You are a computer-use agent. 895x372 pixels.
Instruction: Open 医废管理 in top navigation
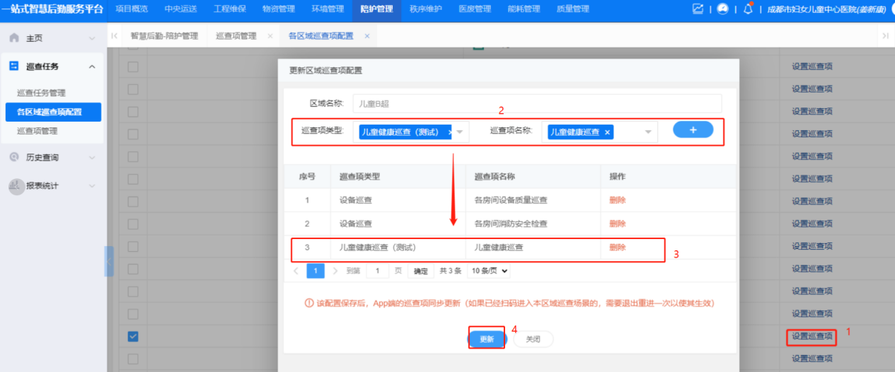[x=475, y=9]
